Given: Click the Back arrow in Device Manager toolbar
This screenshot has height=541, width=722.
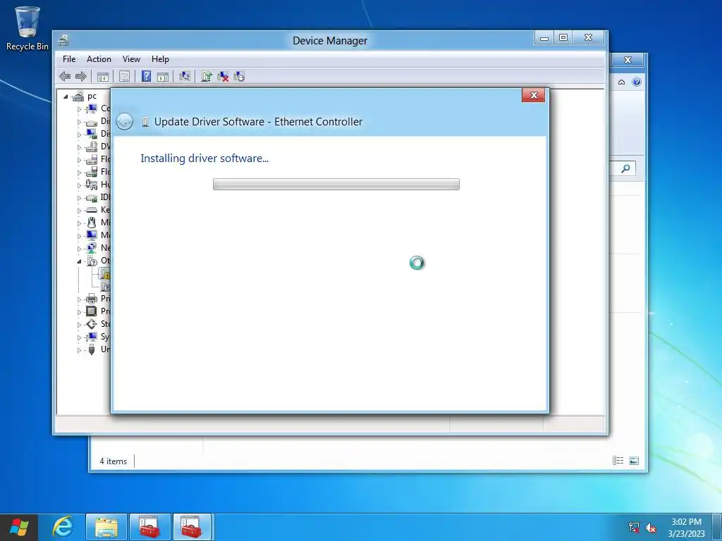Looking at the screenshot, I should tap(65, 76).
